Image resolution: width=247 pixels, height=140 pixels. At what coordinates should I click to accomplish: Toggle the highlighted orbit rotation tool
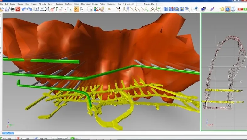click(x=76, y=9)
